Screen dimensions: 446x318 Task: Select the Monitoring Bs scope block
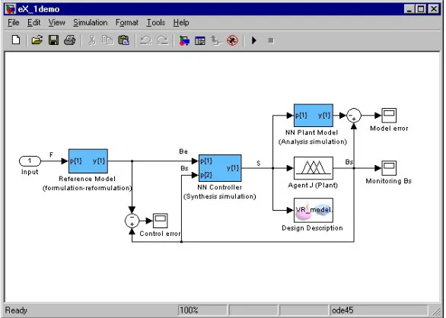[x=389, y=168]
